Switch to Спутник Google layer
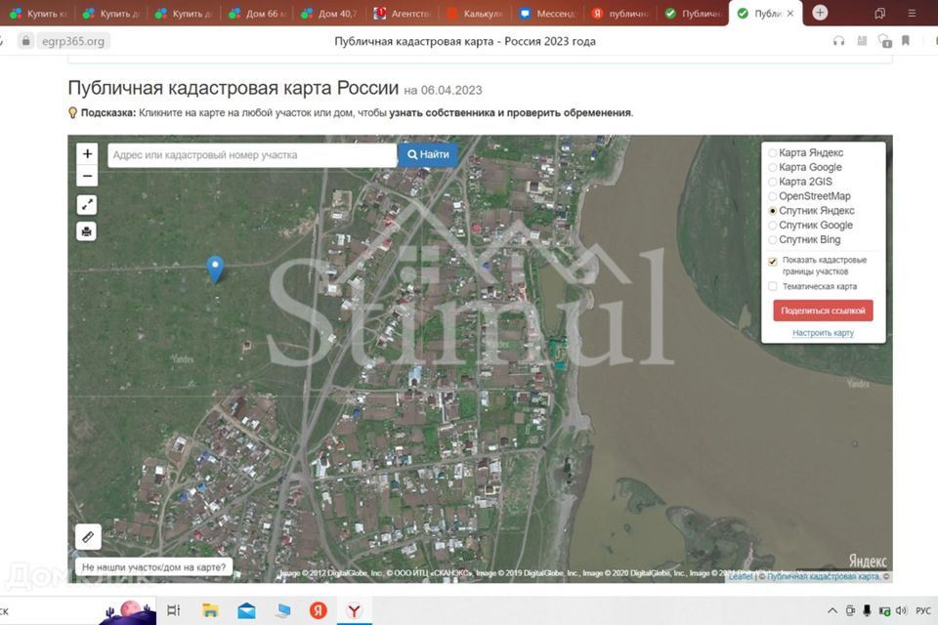Image resolution: width=938 pixels, height=625 pixels. pos(773,226)
